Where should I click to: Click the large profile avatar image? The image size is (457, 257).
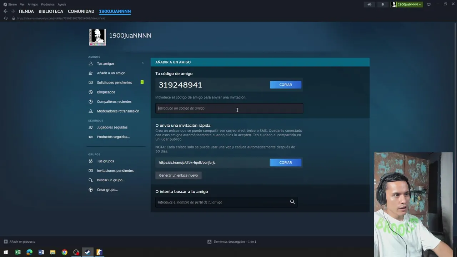(x=97, y=37)
